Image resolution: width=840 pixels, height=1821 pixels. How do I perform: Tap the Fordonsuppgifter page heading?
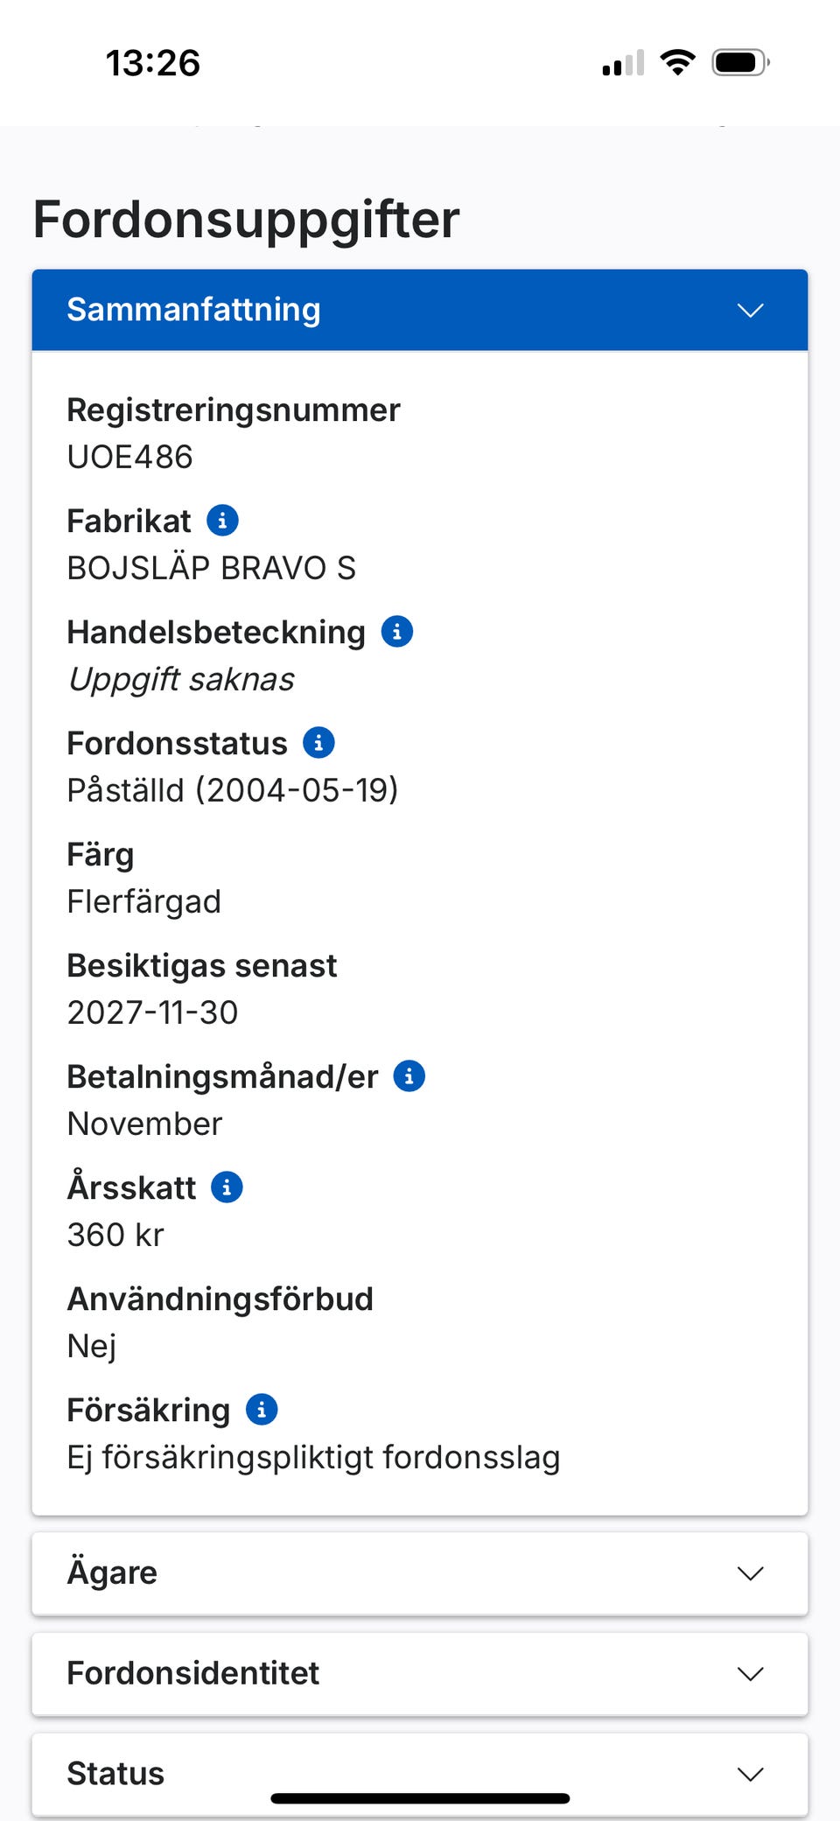pos(246,219)
